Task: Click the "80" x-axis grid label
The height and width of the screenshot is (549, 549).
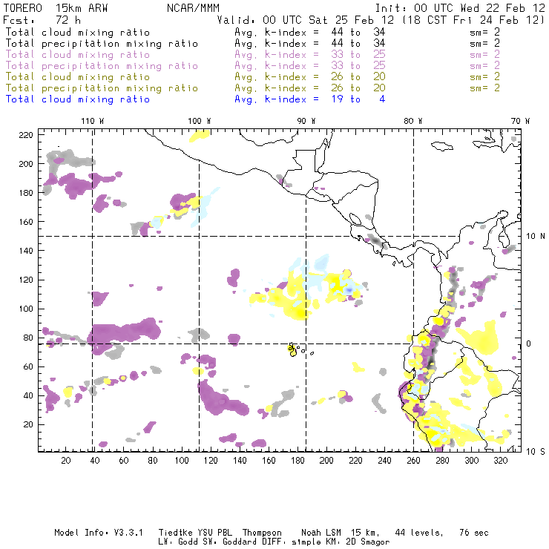Action: click(153, 461)
